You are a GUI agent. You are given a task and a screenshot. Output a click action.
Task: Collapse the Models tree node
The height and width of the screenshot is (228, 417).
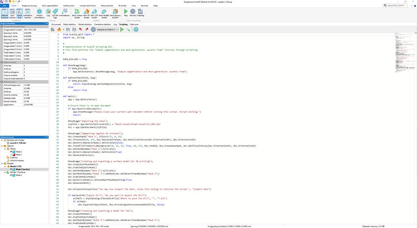click(2, 163)
